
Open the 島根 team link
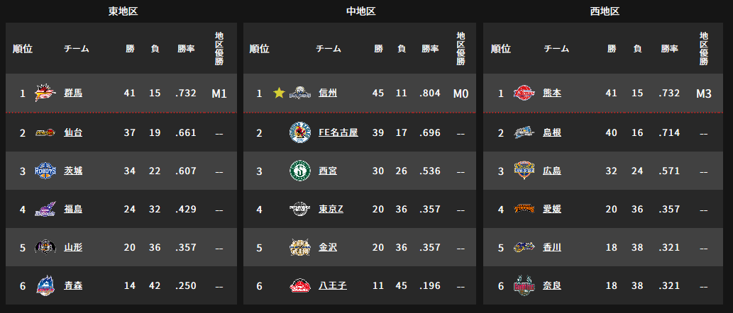[x=552, y=133]
